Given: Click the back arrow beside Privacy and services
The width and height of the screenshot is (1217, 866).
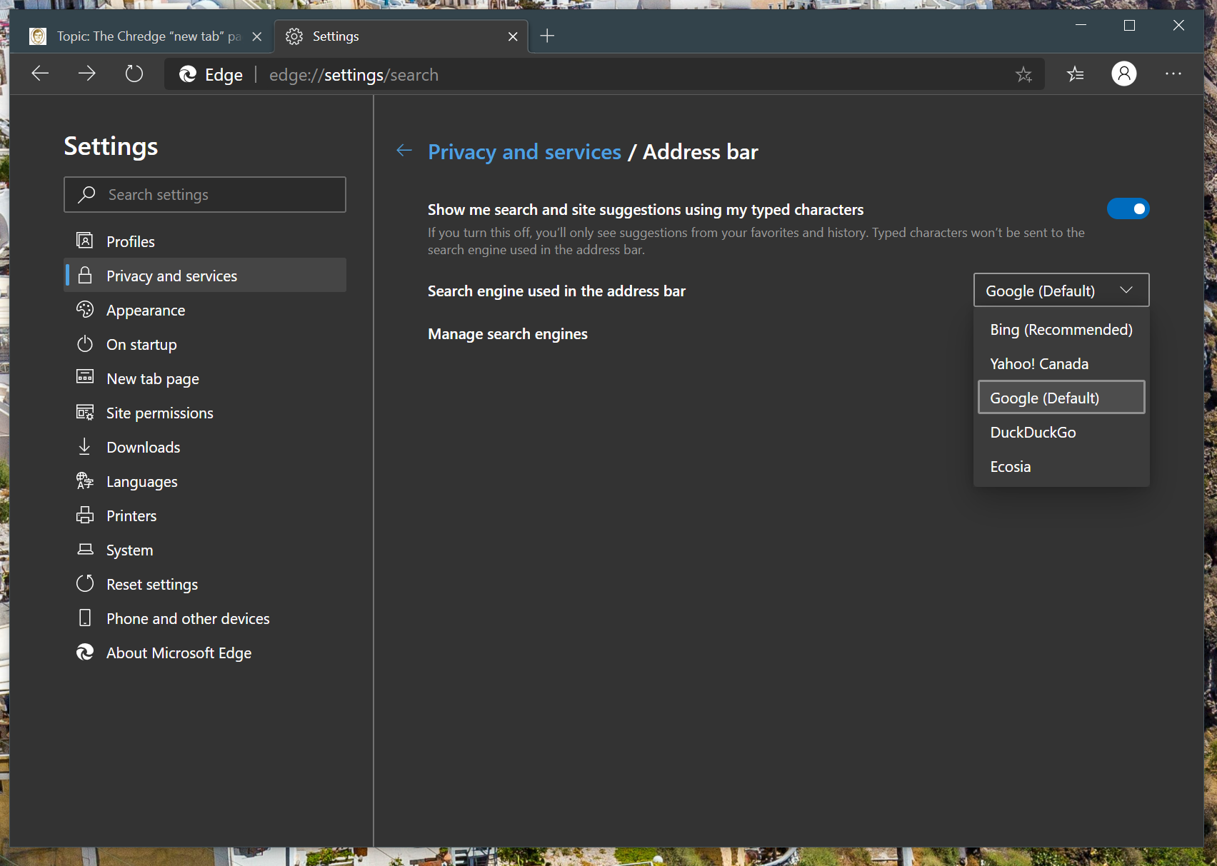Looking at the screenshot, I should (x=404, y=151).
